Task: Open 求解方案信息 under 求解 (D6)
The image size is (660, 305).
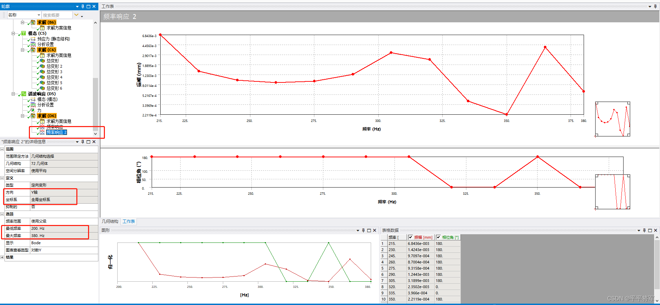Action: tap(59, 121)
